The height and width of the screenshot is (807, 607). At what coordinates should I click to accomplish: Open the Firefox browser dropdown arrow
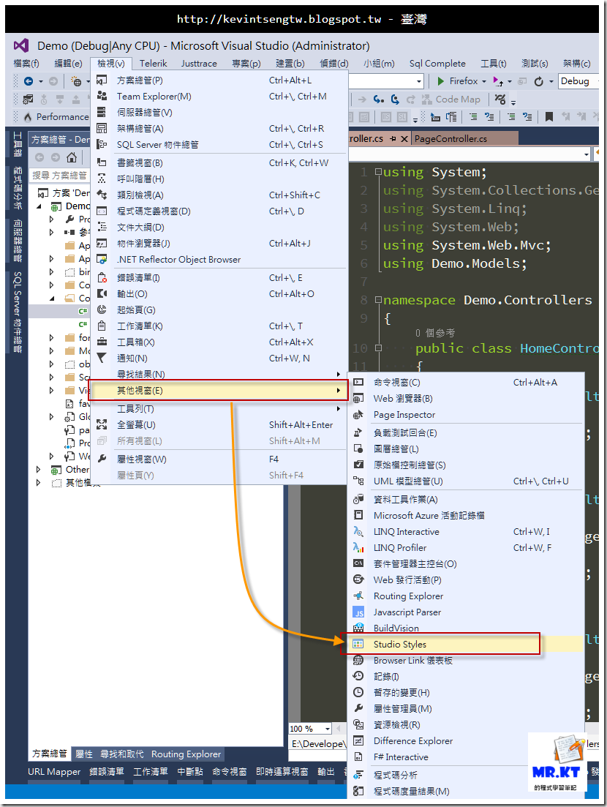(484, 81)
